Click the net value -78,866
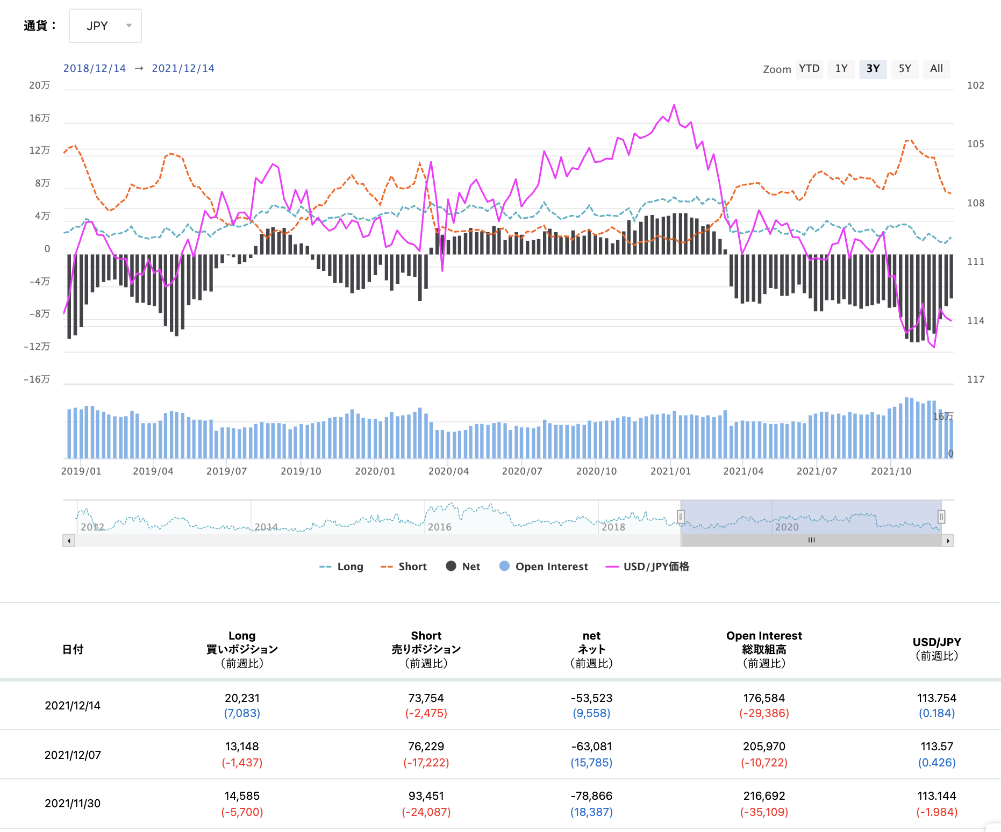 pyautogui.click(x=591, y=796)
